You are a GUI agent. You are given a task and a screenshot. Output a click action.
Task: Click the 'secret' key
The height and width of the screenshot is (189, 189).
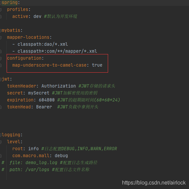pos(15,93)
